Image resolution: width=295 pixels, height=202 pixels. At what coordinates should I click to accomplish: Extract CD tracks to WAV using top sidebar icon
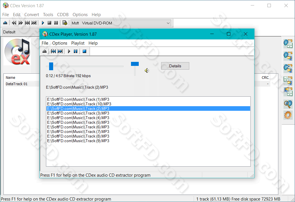(x=288, y=44)
